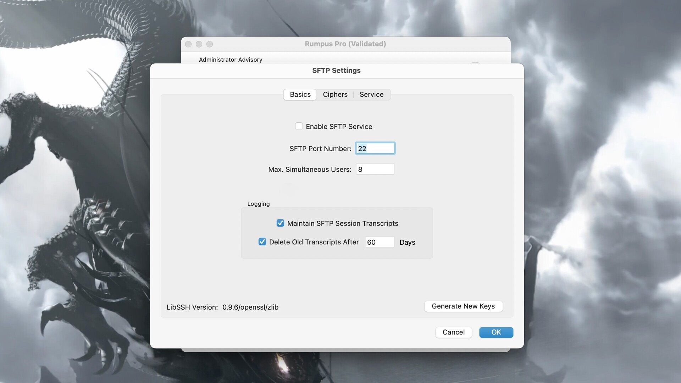The height and width of the screenshot is (383, 681).
Task: Click the Basics tab in SFTP Settings
Action: click(x=300, y=94)
